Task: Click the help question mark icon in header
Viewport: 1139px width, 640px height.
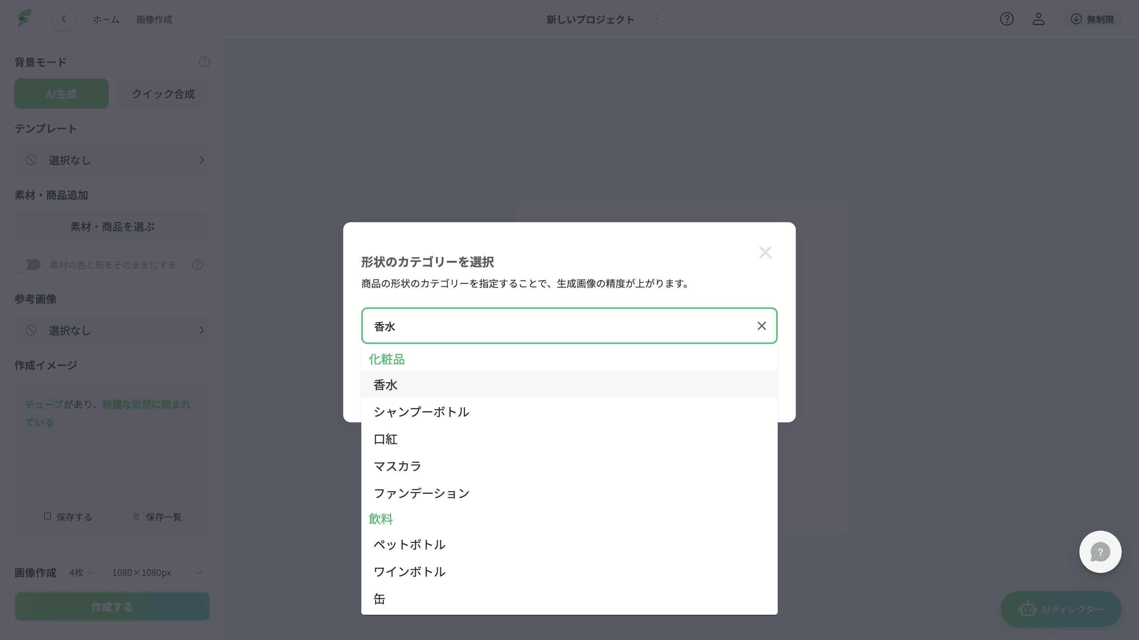Action: click(1007, 19)
